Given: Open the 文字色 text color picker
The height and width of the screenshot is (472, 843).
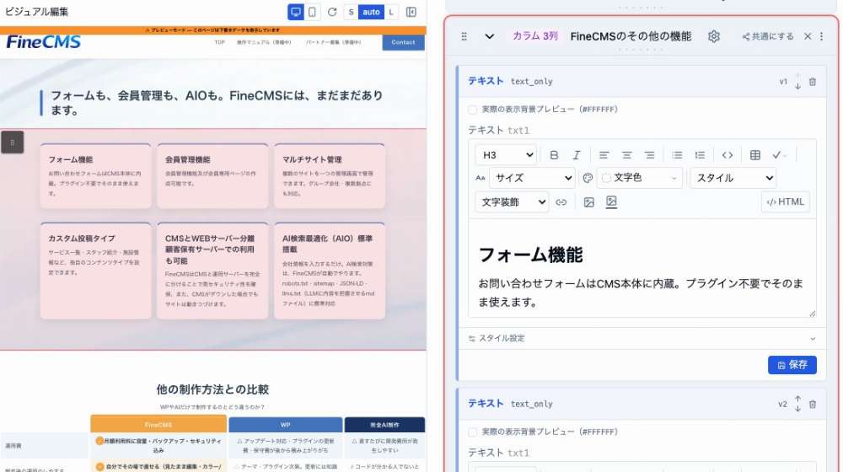Looking at the screenshot, I should point(640,178).
